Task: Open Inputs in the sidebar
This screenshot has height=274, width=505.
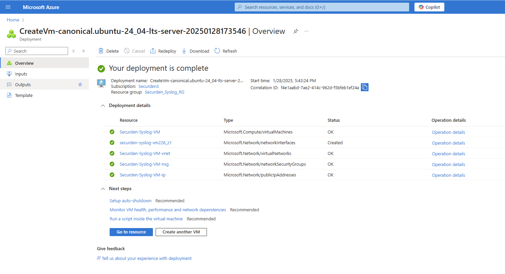Action: [x=44, y=74]
